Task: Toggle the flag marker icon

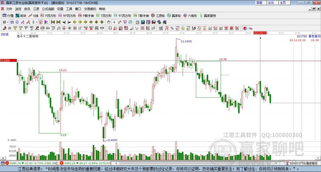Action: 46,22
